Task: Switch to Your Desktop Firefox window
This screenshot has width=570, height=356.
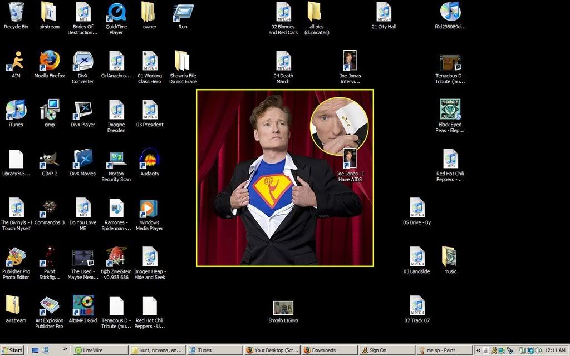Action: click(272, 350)
